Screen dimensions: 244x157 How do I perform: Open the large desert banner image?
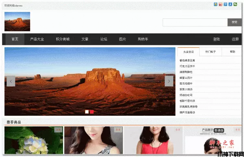click(x=90, y=82)
